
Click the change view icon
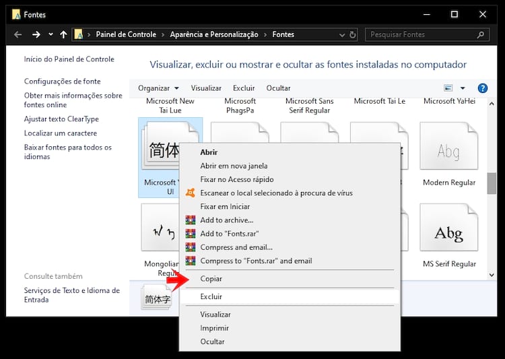[x=448, y=88]
